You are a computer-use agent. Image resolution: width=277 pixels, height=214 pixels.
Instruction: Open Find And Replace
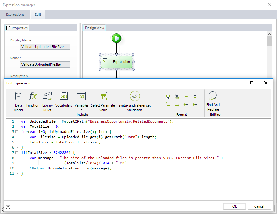(x=213, y=97)
